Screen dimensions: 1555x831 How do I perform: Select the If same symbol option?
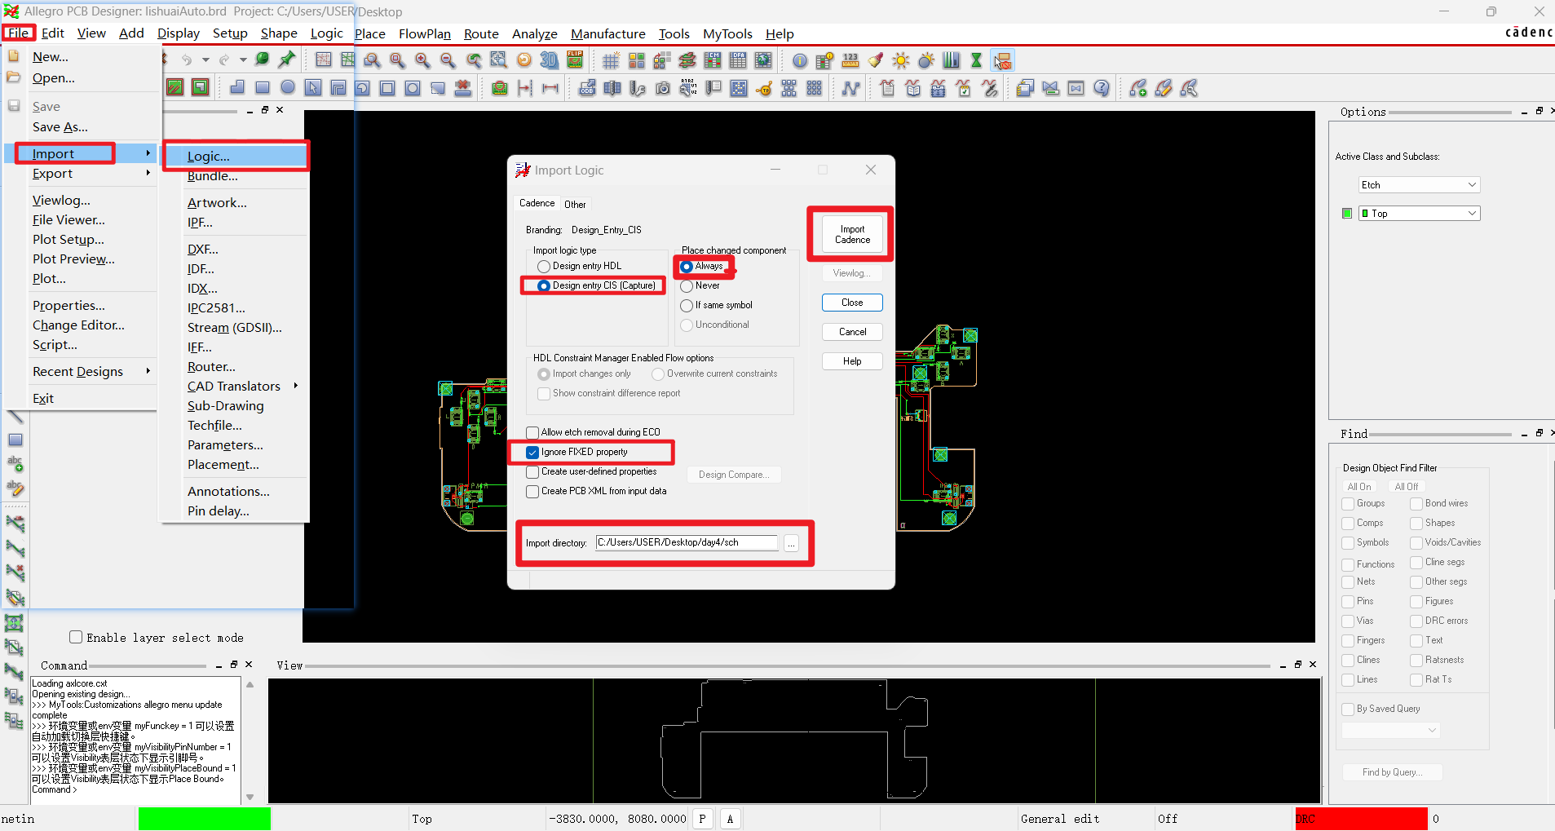click(x=687, y=306)
